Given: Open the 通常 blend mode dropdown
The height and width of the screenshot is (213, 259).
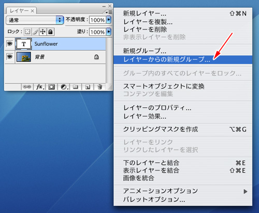Looking at the screenshot, I should 35,20.
